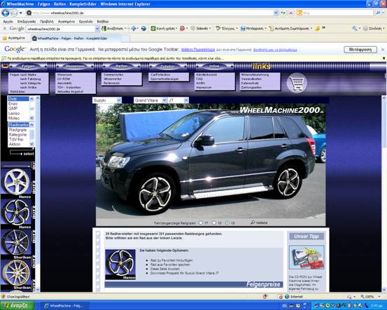Click the Felgen navigation button
This screenshot has width=387, height=310.
tap(28, 66)
